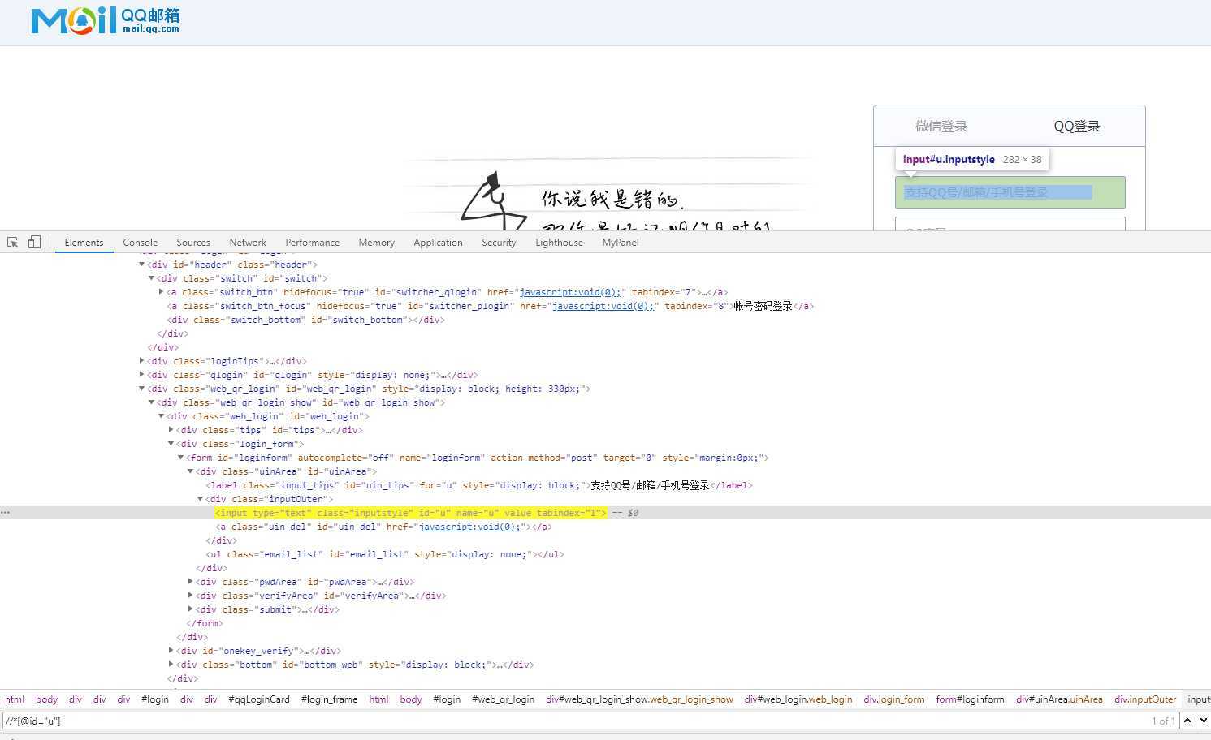Image resolution: width=1211 pixels, height=740 pixels.
Task: Expand the pwdArea div node
Action: coord(190,582)
